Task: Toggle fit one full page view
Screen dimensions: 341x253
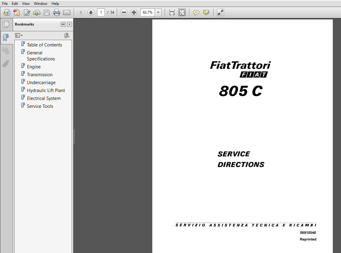Action: pyautogui.click(x=182, y=12)
